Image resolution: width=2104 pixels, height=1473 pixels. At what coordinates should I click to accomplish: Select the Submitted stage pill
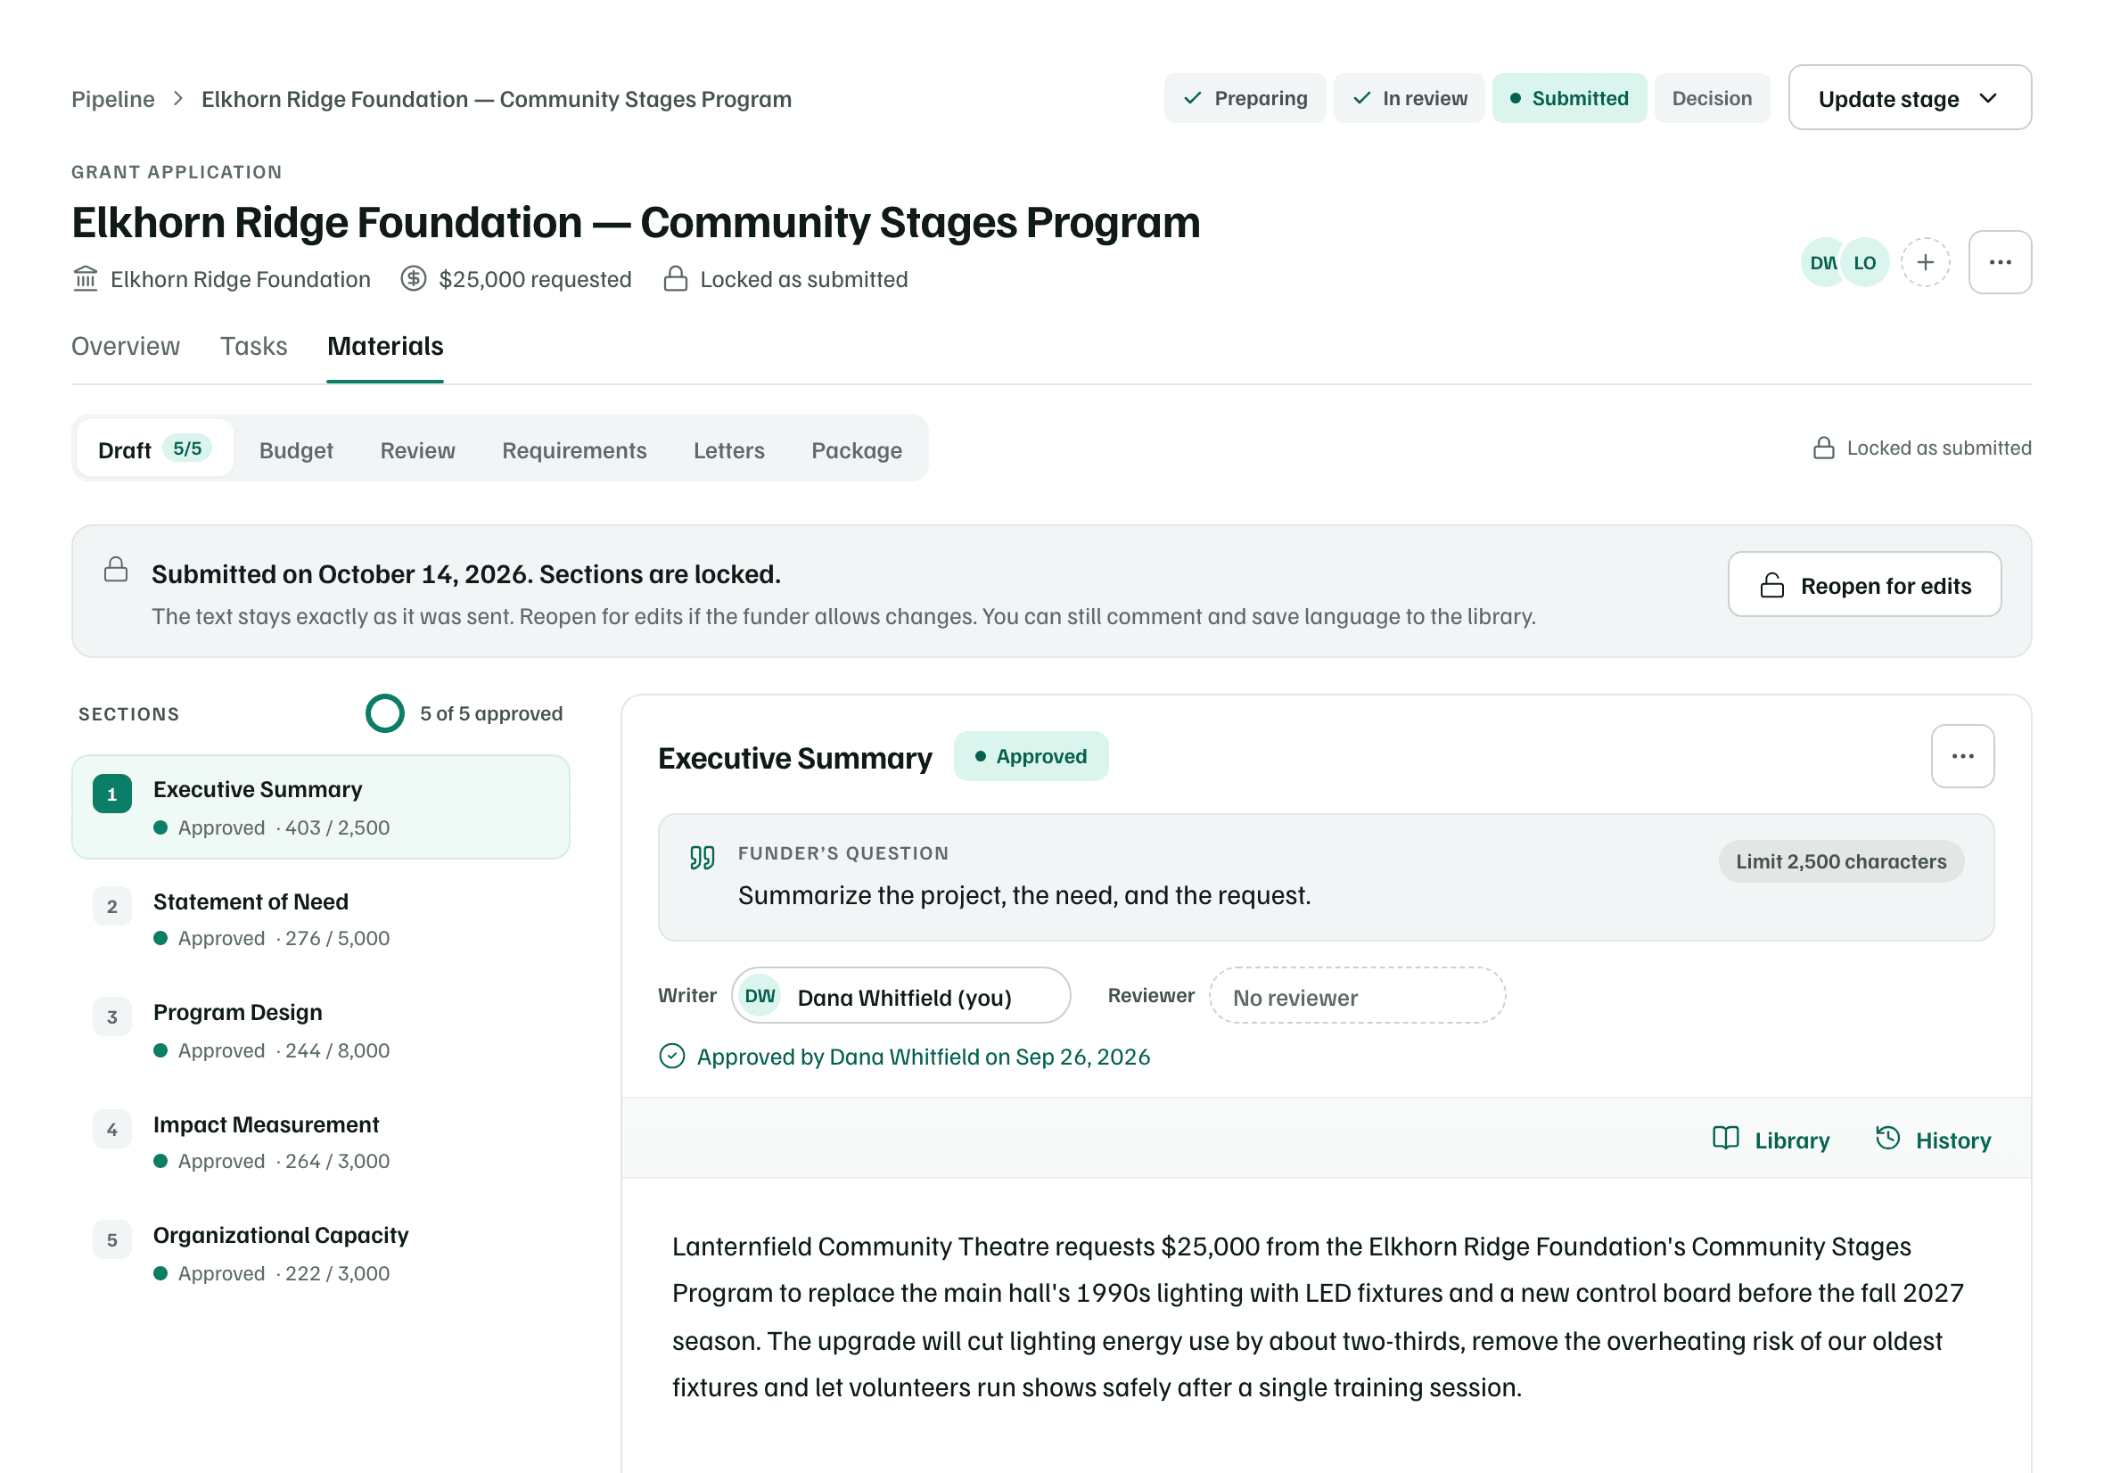pyautogui.click(x=1569, y=98)
